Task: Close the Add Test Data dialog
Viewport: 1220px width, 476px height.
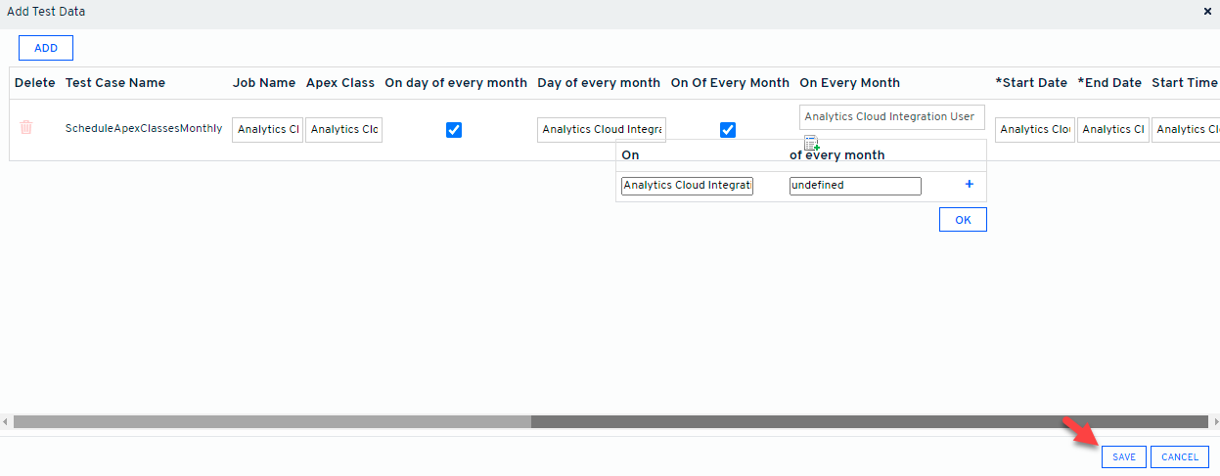Action: pyautogui.click(x=1207, y=12)
